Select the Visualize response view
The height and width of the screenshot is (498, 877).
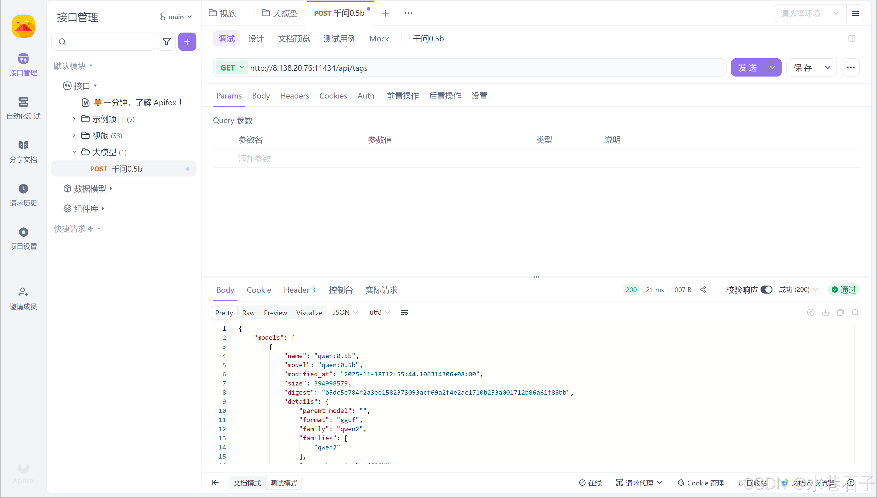point(309,313)
